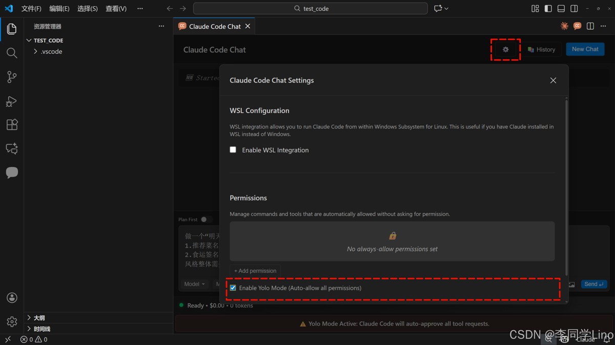This screenshot has height=345, width=615.
Task: Click the Yolo Mode Active warning banner
Action: coord(394,324)
